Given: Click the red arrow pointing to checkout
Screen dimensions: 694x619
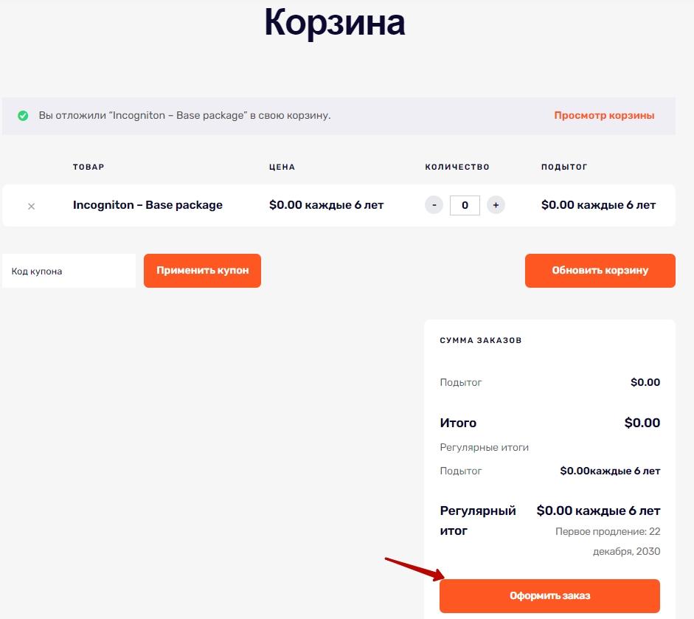Looking at the screenshot, I should (x=414, y=569).
